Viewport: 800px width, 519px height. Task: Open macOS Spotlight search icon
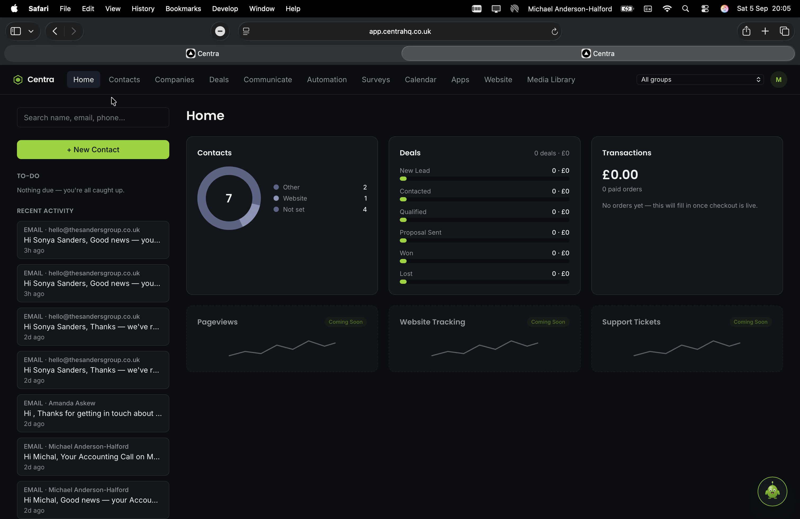pos(685,9)
